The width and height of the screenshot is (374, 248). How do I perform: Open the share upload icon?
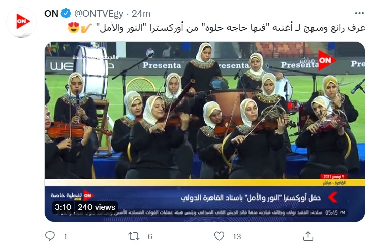(x=308, y=236)
